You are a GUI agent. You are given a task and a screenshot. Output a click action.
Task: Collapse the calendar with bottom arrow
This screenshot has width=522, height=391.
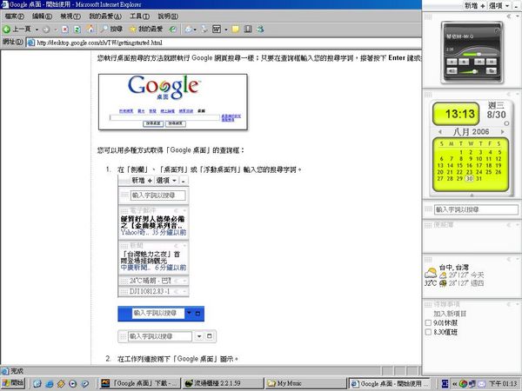[x=472, y=195]
